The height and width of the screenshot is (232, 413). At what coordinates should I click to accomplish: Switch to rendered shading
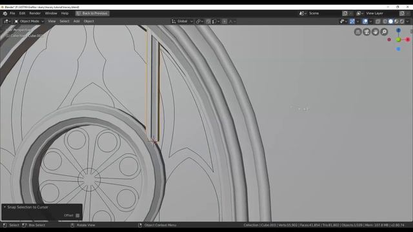coord(402,21)
